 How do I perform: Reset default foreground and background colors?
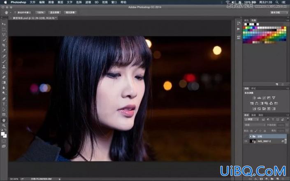[x=2, y=130]
